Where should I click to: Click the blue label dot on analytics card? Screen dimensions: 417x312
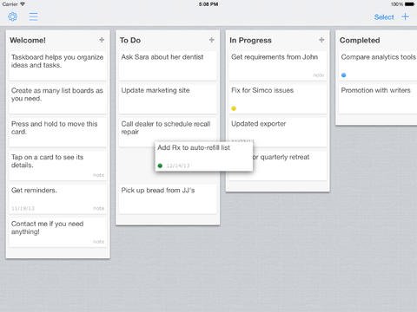point(344,75)
